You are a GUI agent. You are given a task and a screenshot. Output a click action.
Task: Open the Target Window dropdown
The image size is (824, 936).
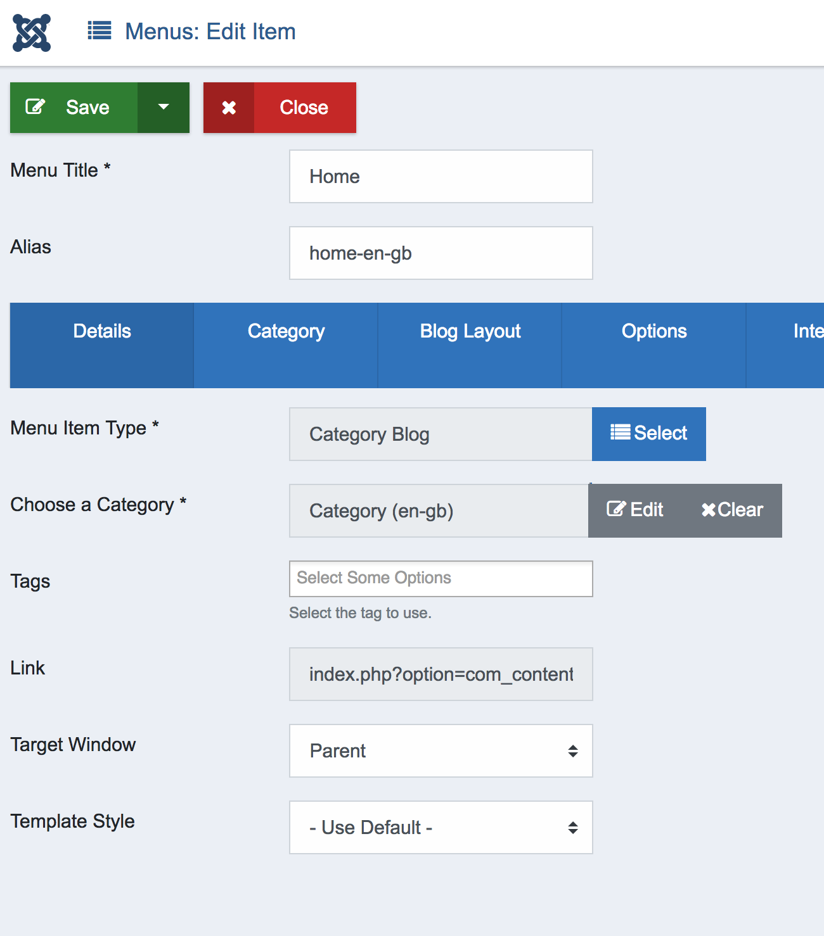(441, 751)
